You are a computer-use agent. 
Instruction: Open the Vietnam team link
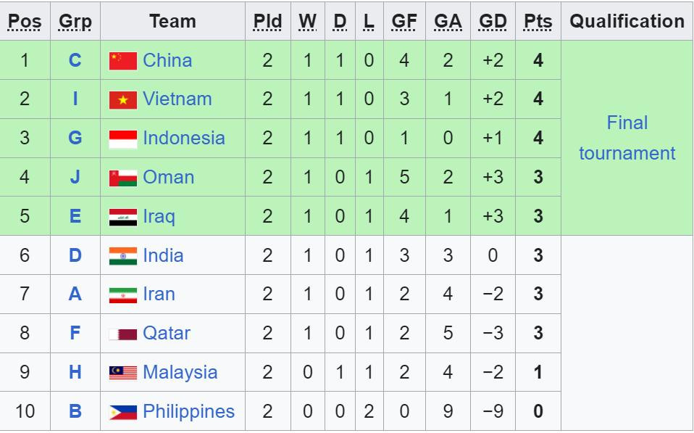(177, 99)
